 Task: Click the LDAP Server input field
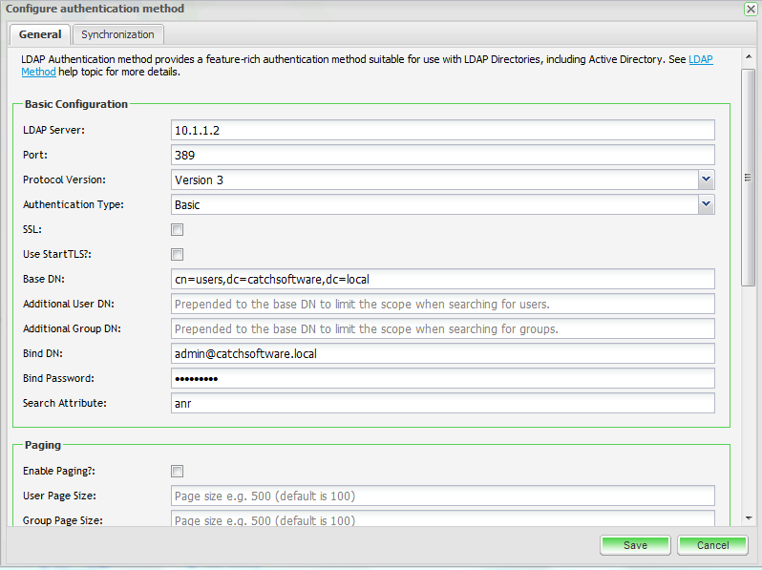coord(442,130)
